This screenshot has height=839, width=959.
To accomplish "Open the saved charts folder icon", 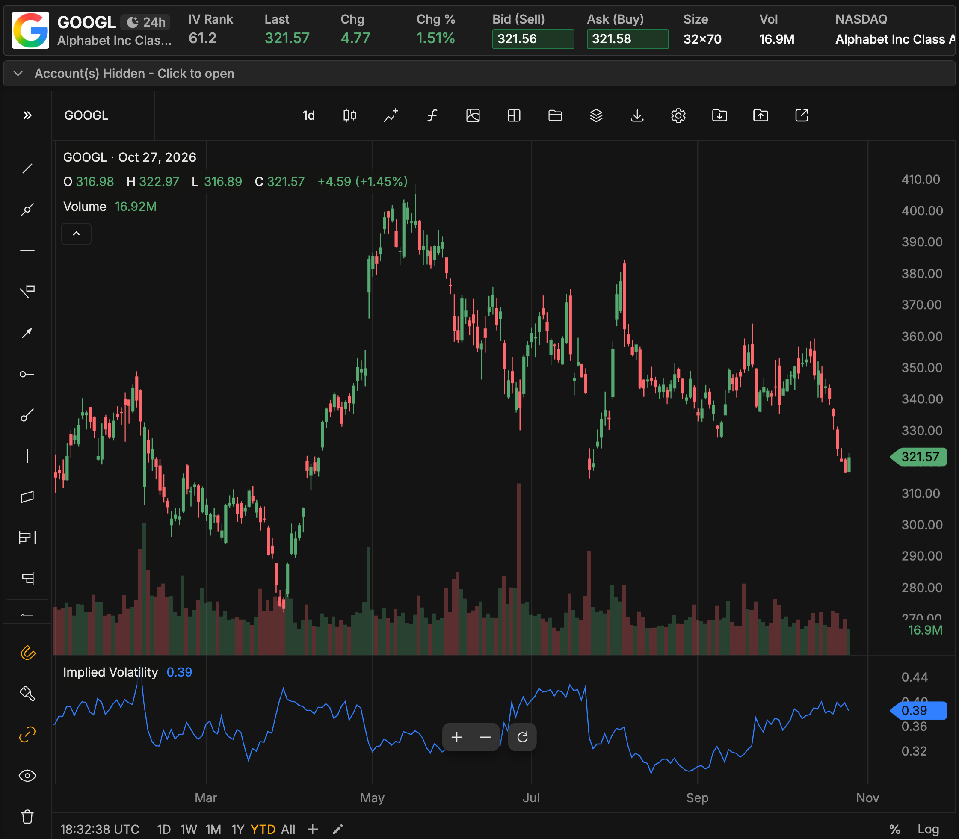I will coord(555,115).
